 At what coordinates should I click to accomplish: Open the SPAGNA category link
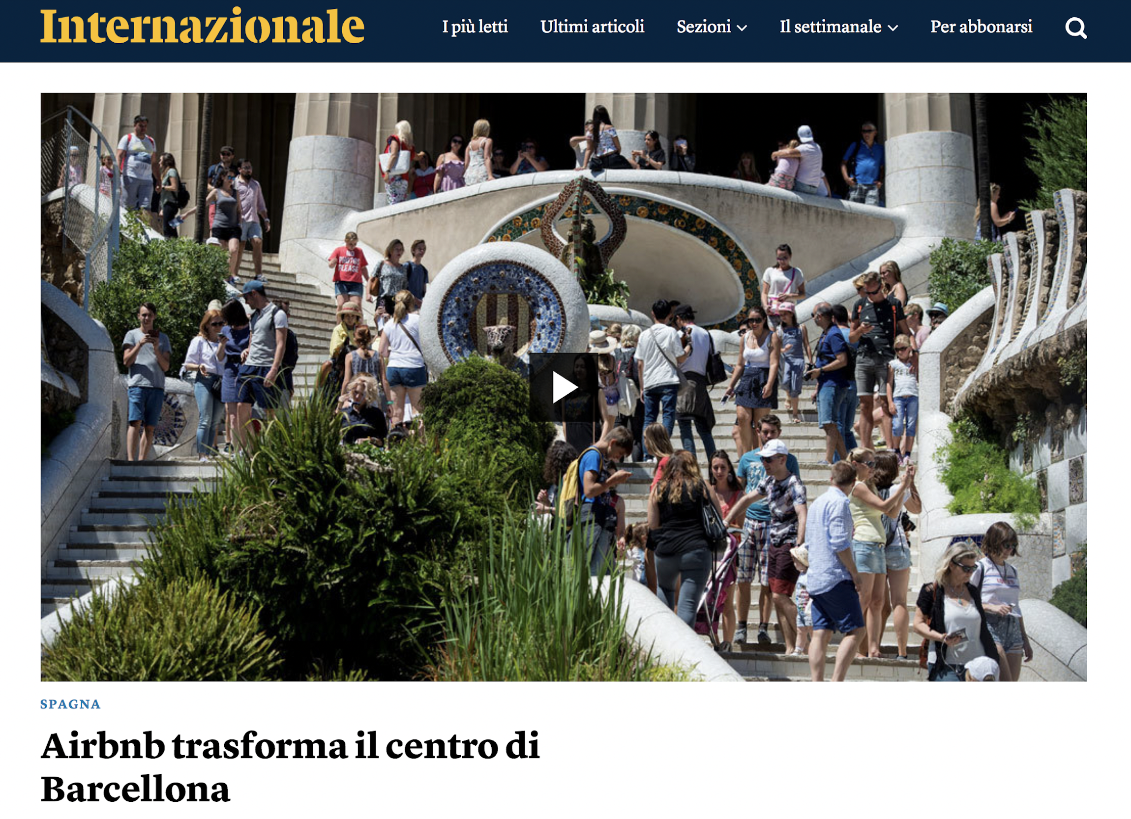coord(70,704)
